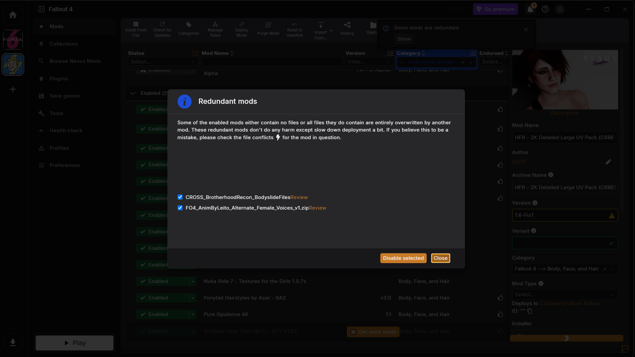635x357 pixels.
Task: Uncheck CROSS_BrotherhoodRecon_BodyslideFiles checkbox
Action: pyautogui.click(x=180, y=197)
